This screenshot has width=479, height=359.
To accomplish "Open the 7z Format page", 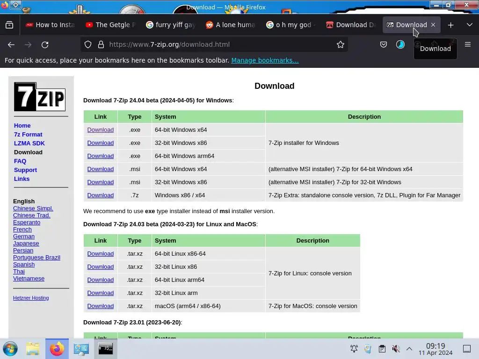I will coord(28,134).
